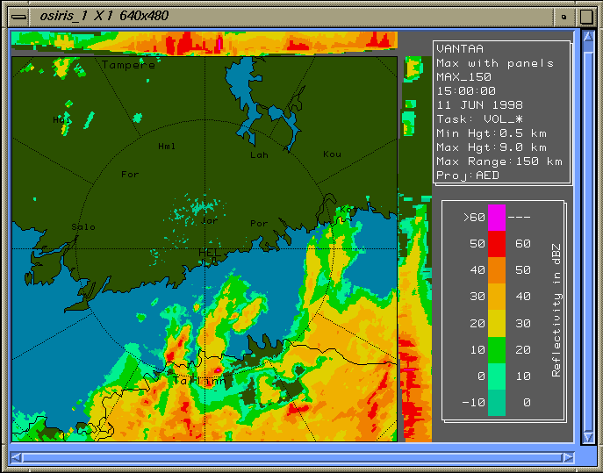The height and width of the screenshot is (473, 603).
Task: Click the magenta >60 dBZ legend swatch
Action: (497, 216)
